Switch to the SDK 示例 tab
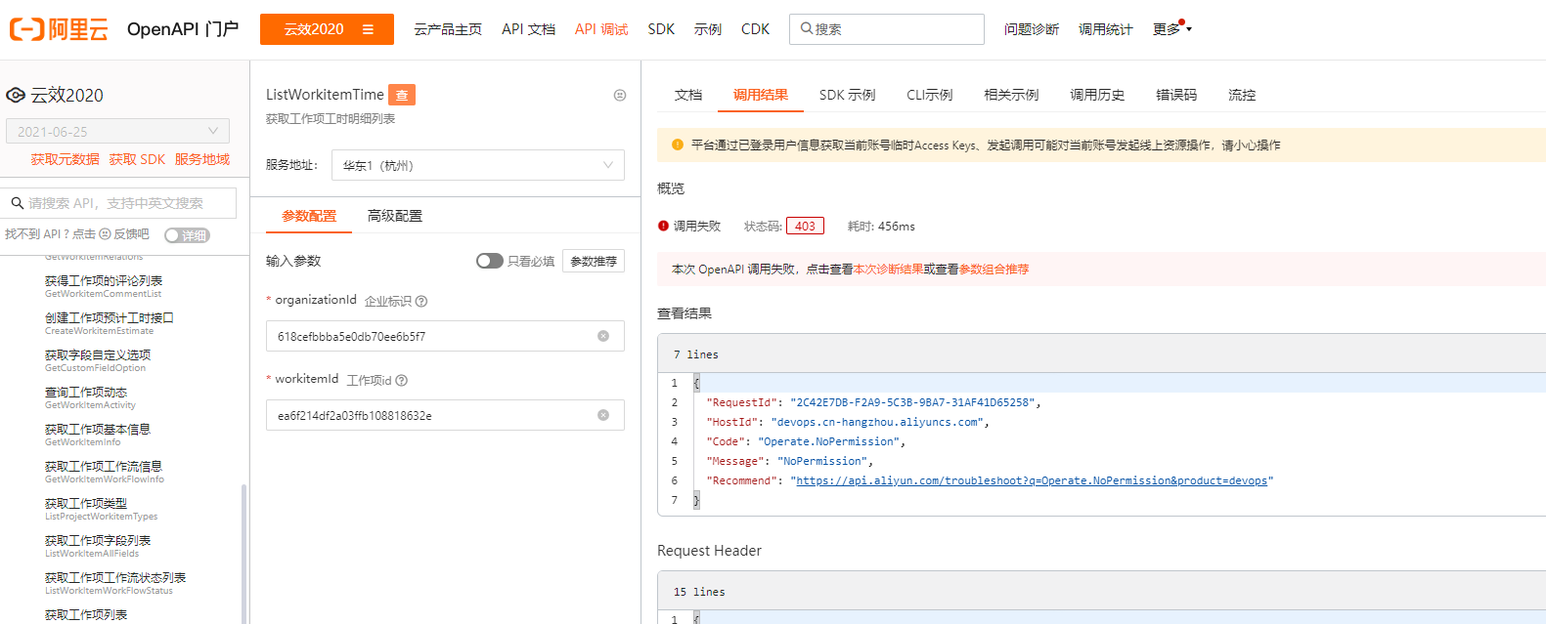This screenshot has width=1546, height=624. (x=847, y=95)
